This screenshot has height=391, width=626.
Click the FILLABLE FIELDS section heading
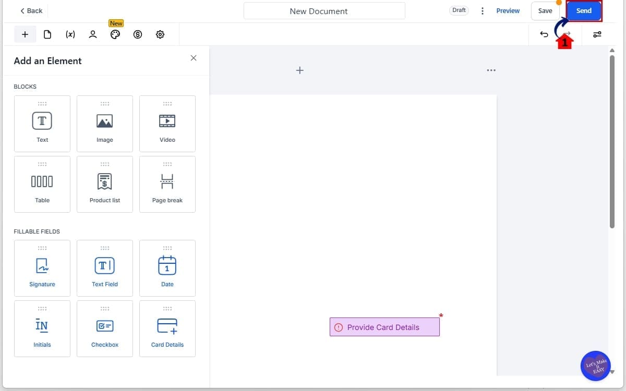tap(37, 231)
